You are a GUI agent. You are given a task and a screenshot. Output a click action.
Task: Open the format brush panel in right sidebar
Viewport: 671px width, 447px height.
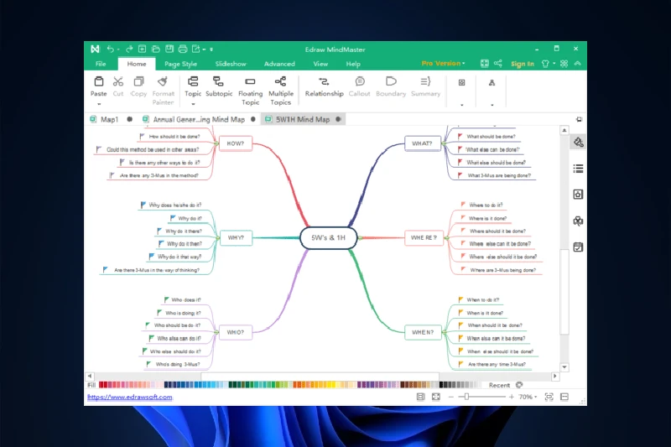point(578,143)
